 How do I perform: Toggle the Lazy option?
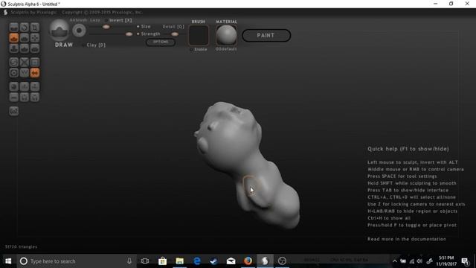(x=94, y=20)
